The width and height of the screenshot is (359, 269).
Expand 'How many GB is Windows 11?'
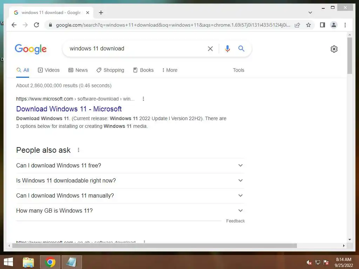pos(130,211)
